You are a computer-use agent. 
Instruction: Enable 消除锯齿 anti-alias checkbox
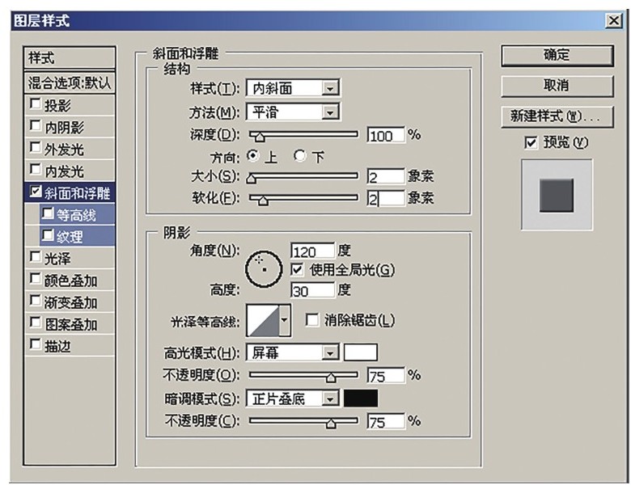(x=311, y=320)
